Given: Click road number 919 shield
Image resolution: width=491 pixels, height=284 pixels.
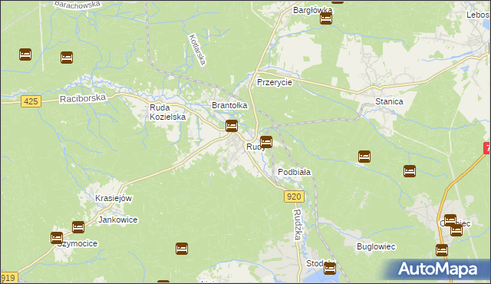Looking at the screenshot, I should point(8,278).
